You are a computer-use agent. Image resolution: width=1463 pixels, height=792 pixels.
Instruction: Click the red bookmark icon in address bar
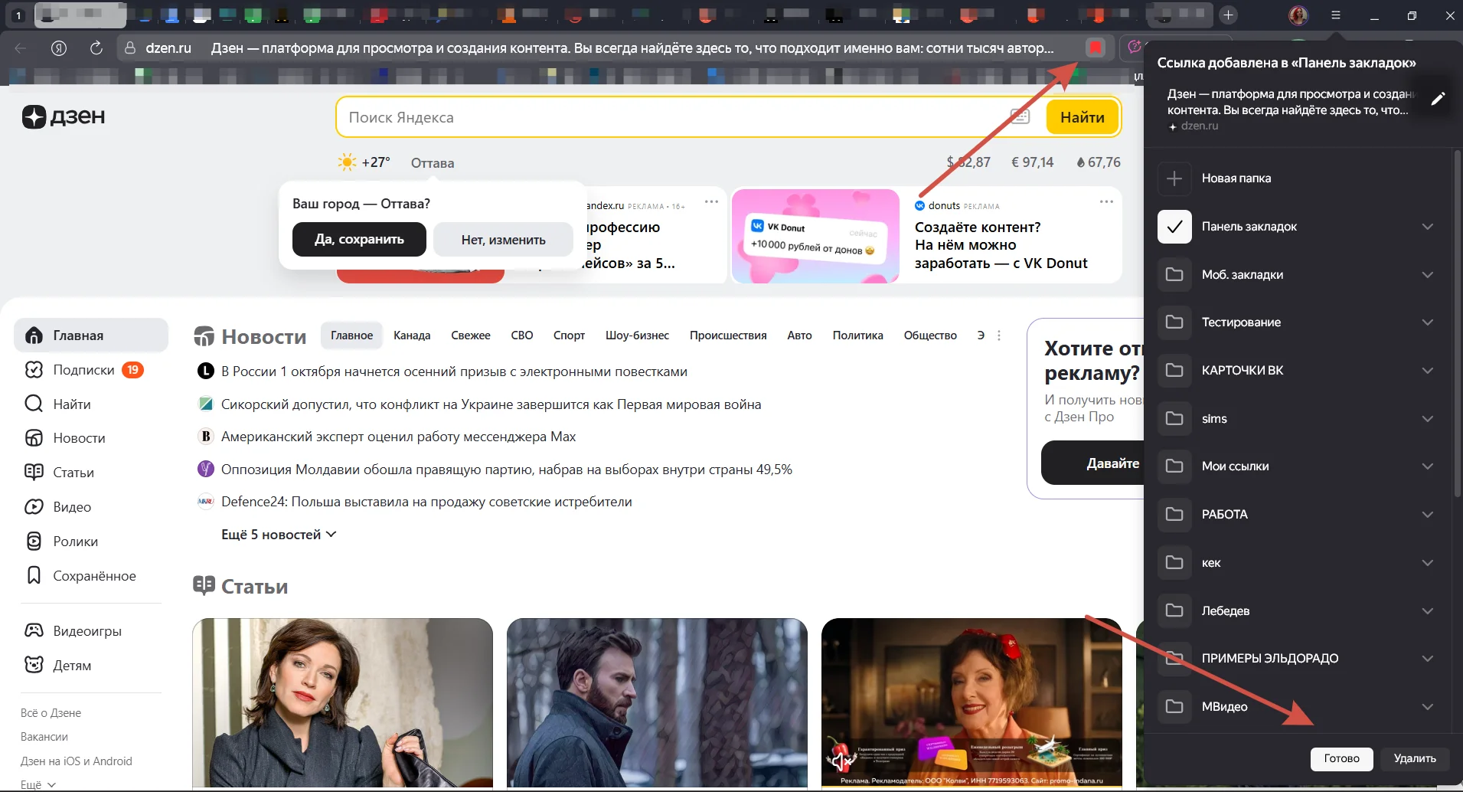point(1096,48)
